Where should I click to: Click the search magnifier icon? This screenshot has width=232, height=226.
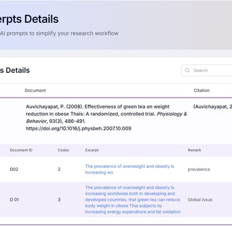[187, 70]
